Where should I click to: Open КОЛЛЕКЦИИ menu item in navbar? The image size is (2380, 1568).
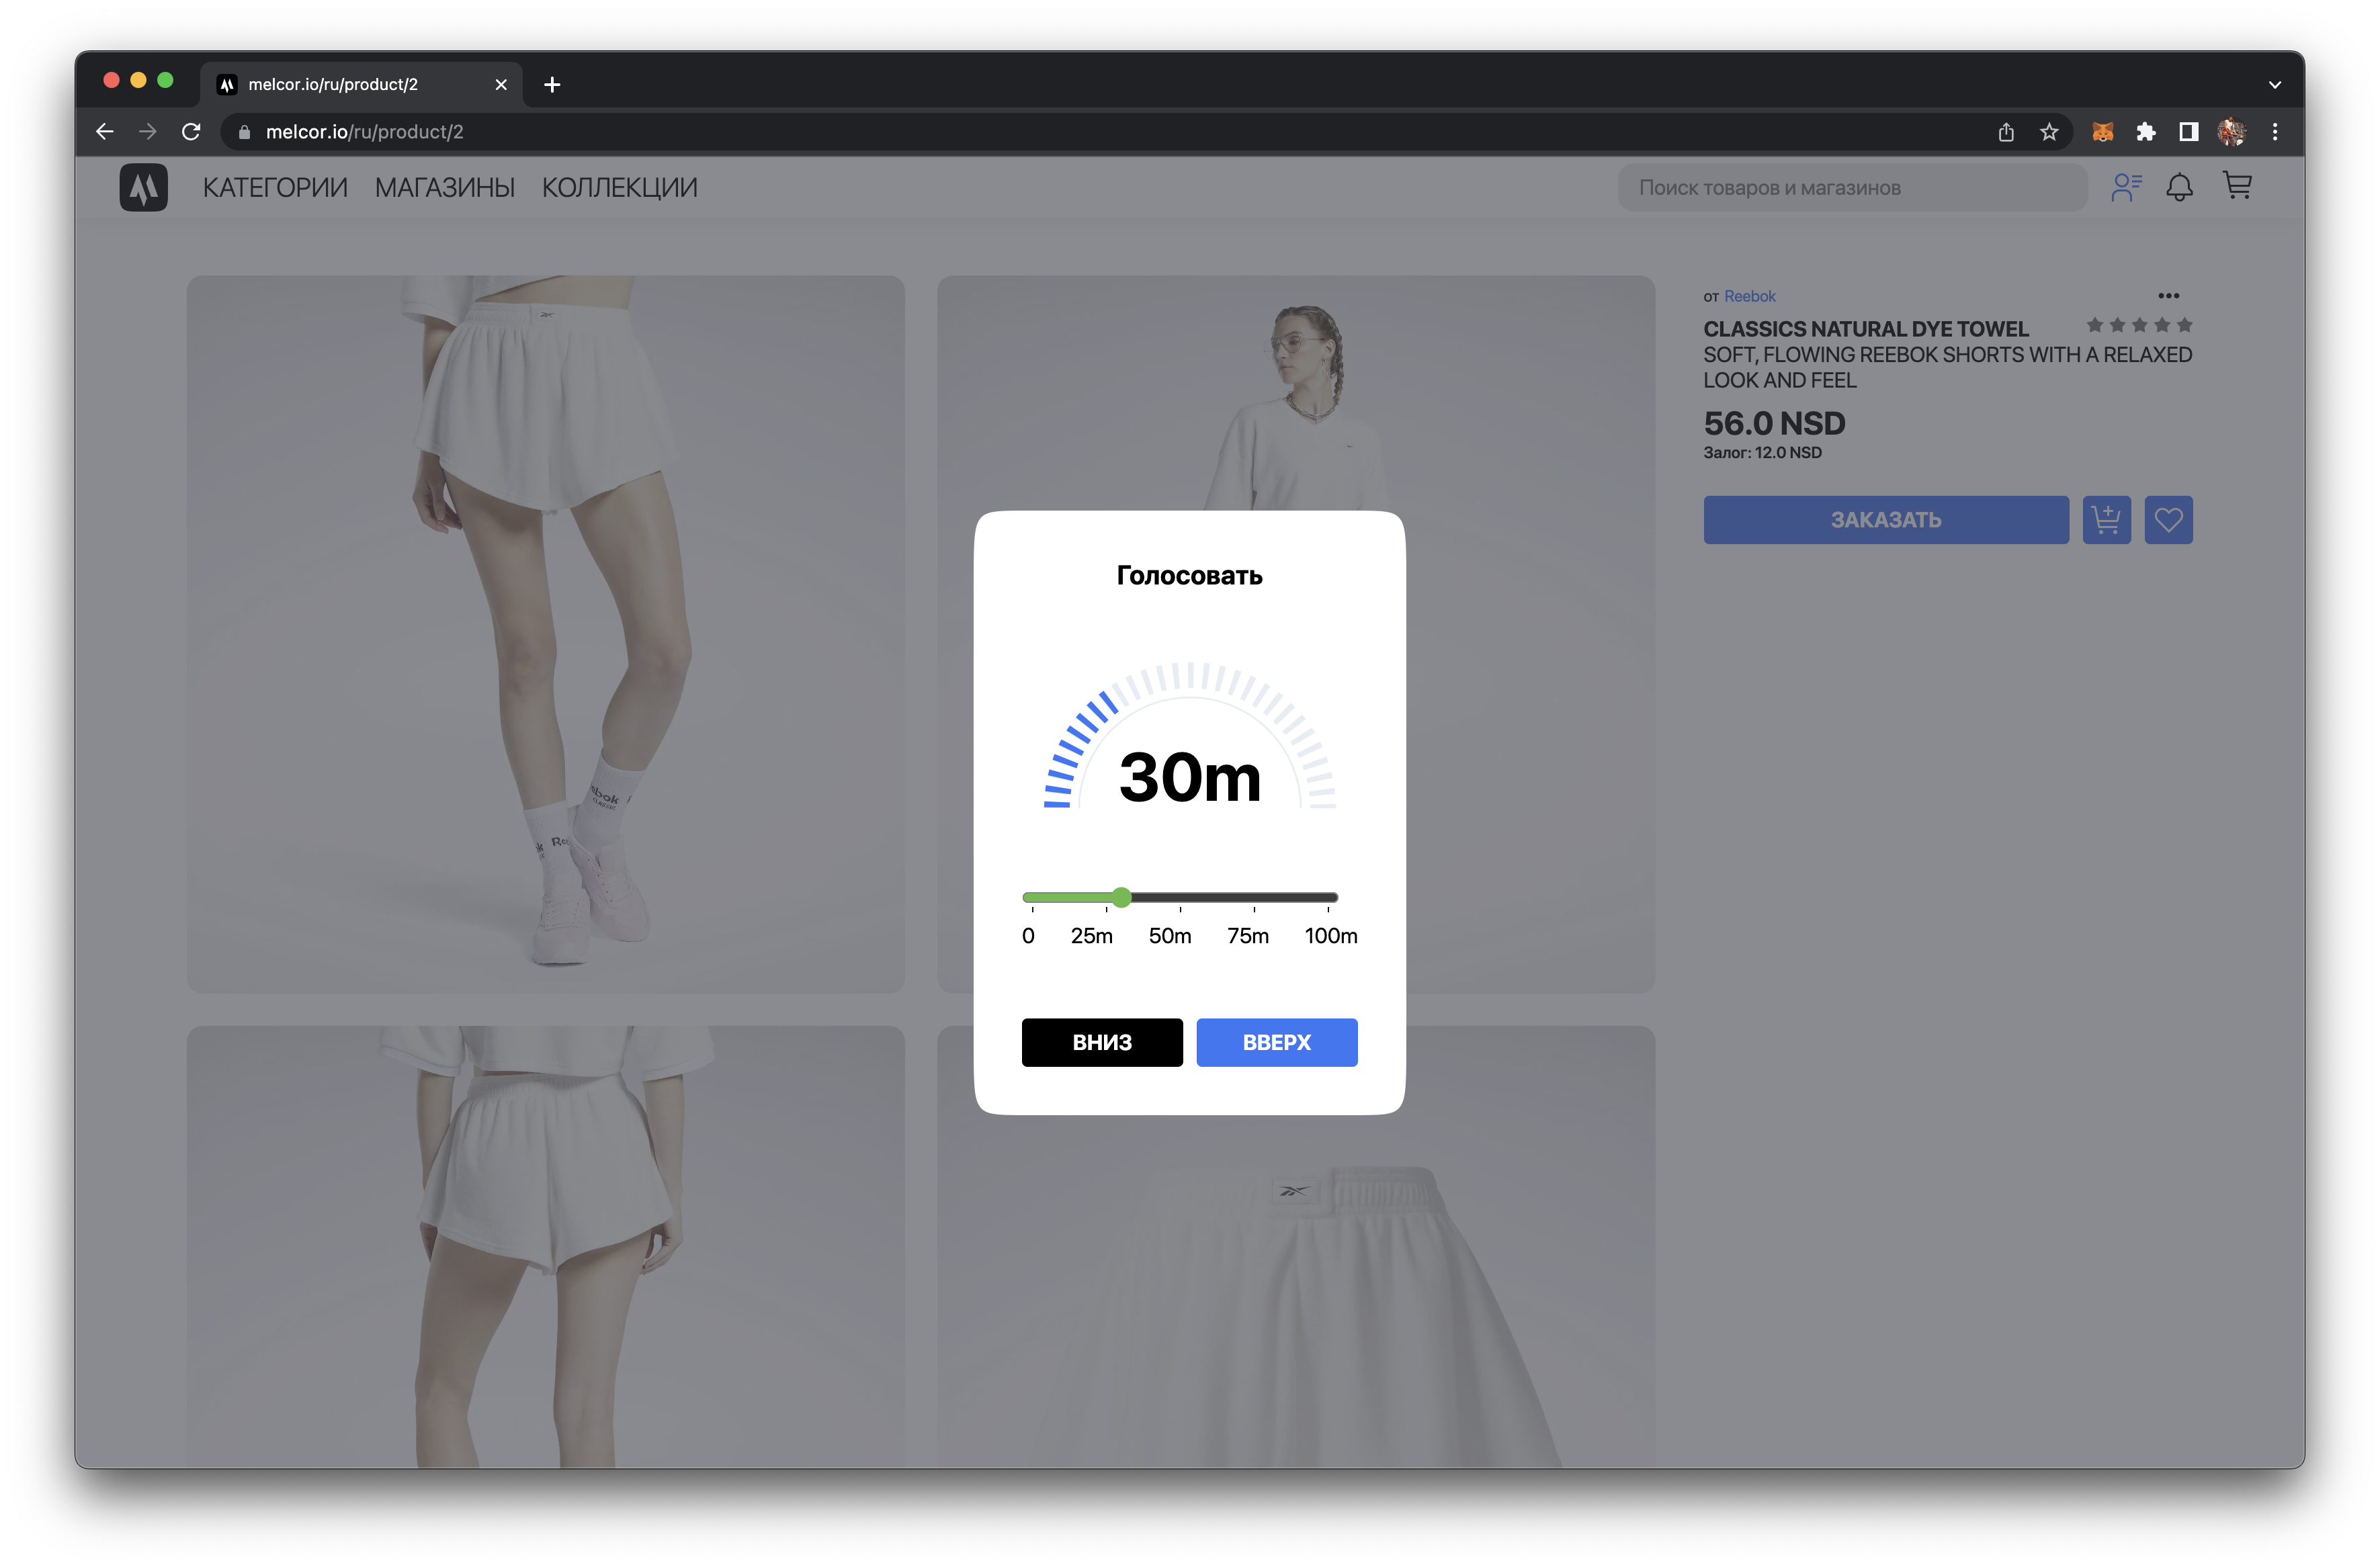point(620,187)
